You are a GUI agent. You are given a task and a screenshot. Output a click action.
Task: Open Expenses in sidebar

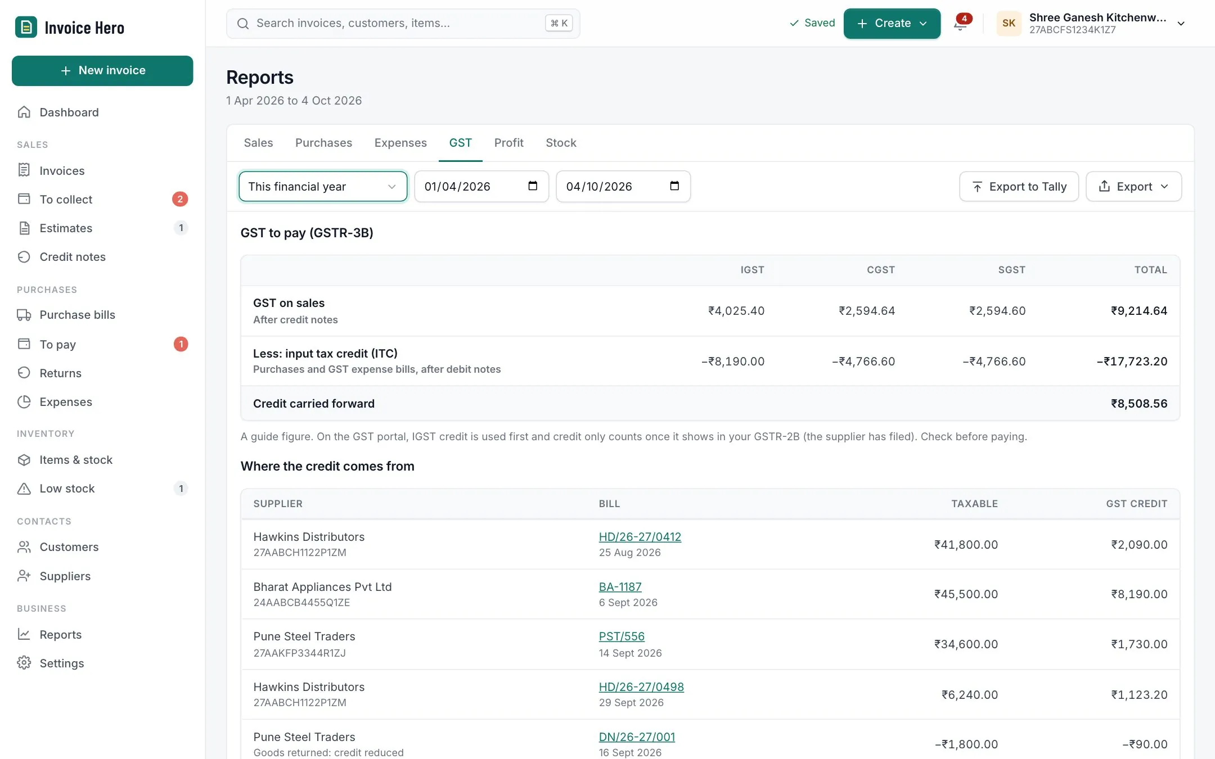[x=102, y=401]
